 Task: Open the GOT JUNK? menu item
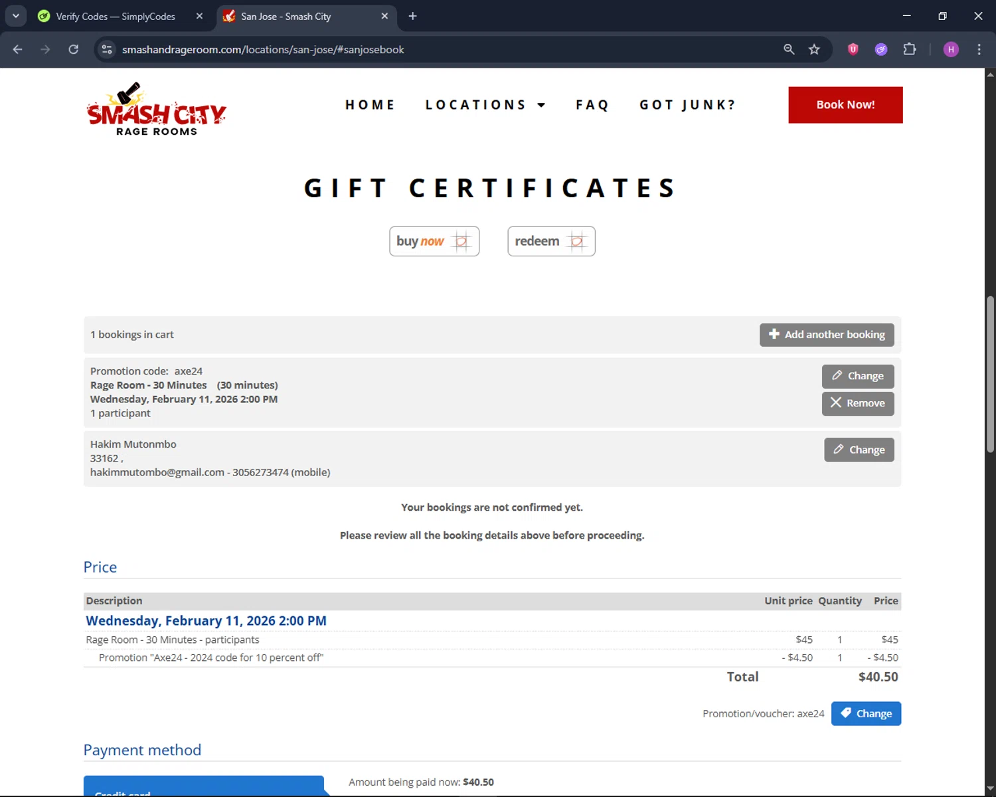[687, 105]
